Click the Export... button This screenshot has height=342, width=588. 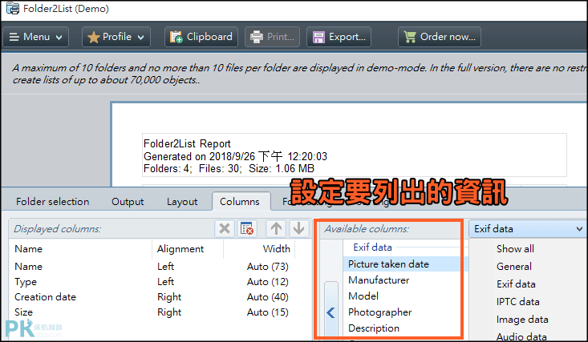(x=339, y=37)
